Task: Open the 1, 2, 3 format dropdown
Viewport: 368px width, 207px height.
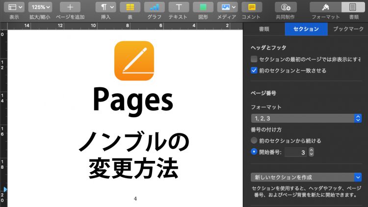Action: (x=306, y=118)
